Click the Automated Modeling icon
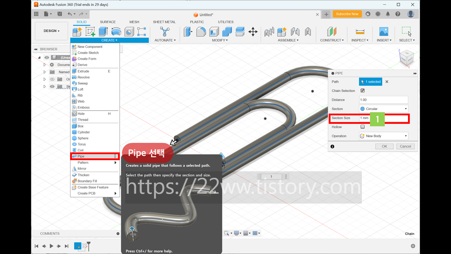 click(165, 32)
